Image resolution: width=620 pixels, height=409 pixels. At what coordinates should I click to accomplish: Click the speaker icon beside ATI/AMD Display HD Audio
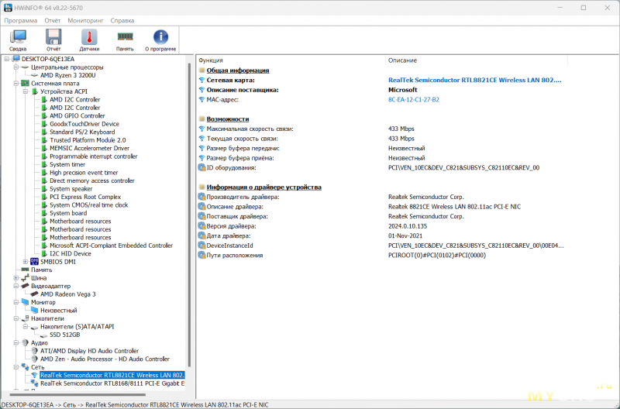(34, 351)
